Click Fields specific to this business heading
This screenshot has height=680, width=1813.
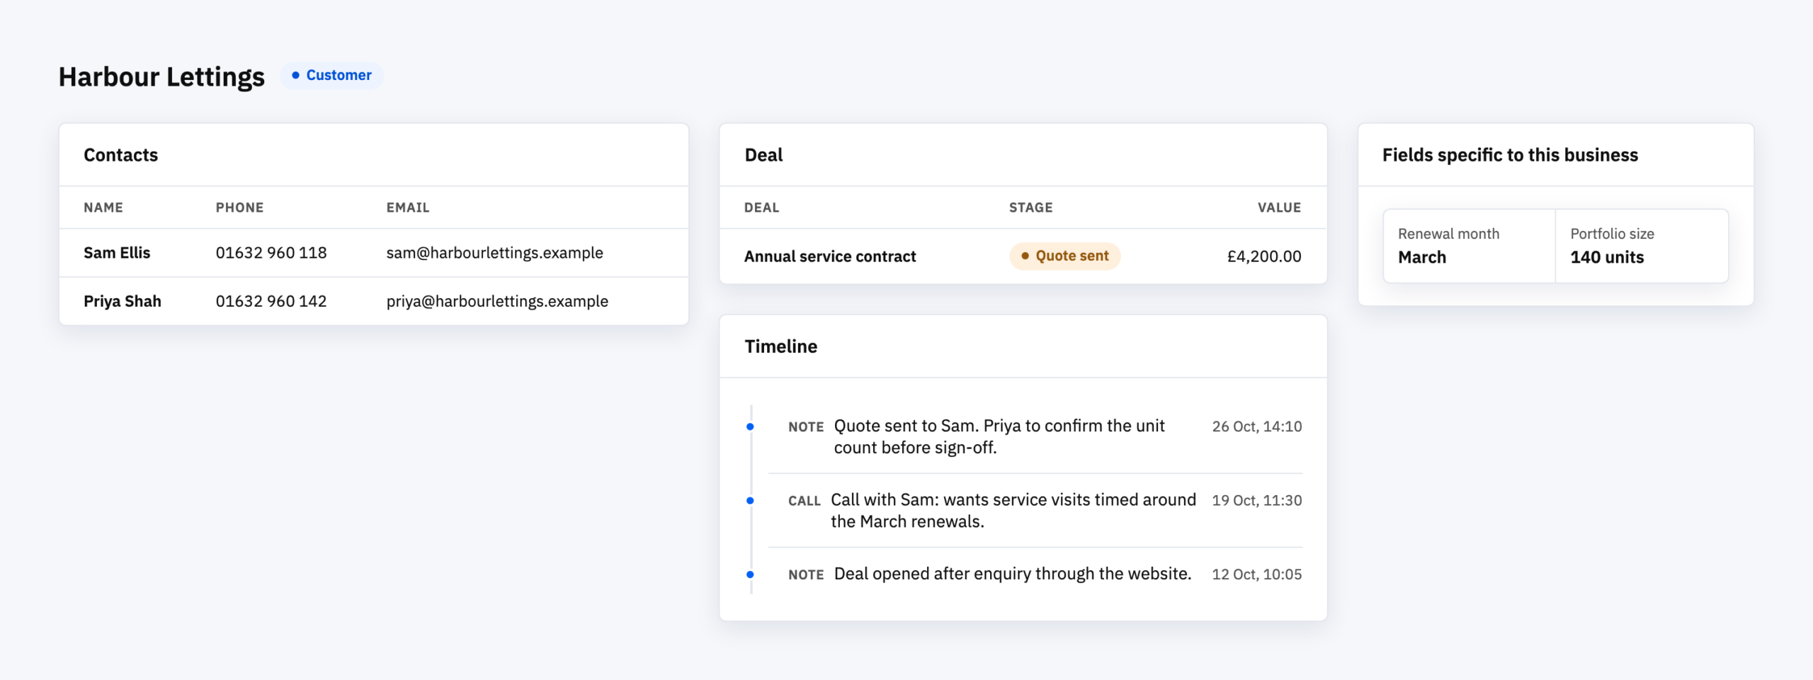click(x=1510, y=155)
